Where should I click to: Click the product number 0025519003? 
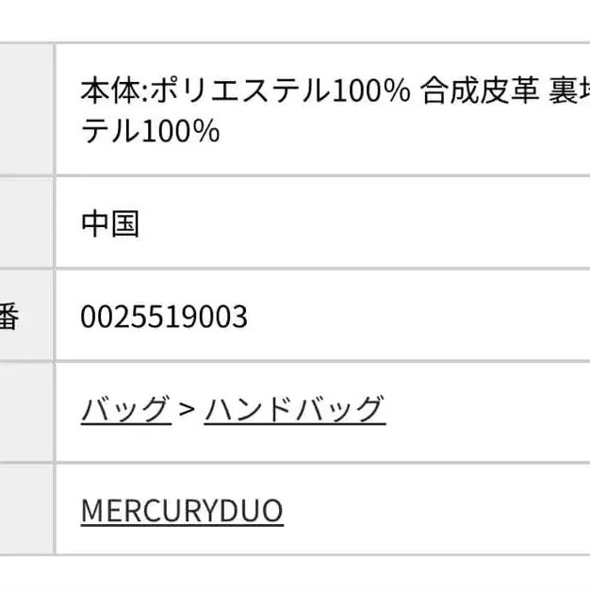(x=164, y=317)
